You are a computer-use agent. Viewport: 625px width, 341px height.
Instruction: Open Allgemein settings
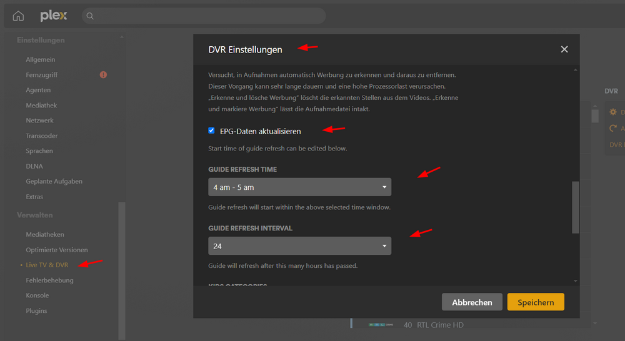pyautogui.click(x=41, y=59)
